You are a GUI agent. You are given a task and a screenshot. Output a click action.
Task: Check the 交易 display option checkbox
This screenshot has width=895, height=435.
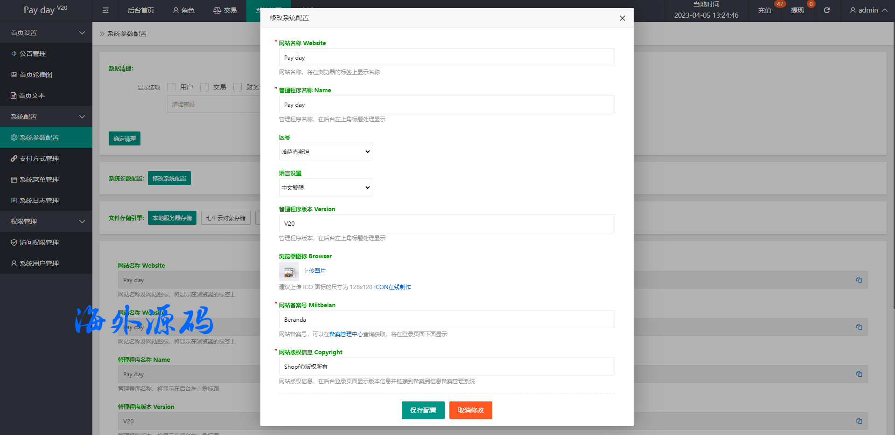[x=204, y=87]
